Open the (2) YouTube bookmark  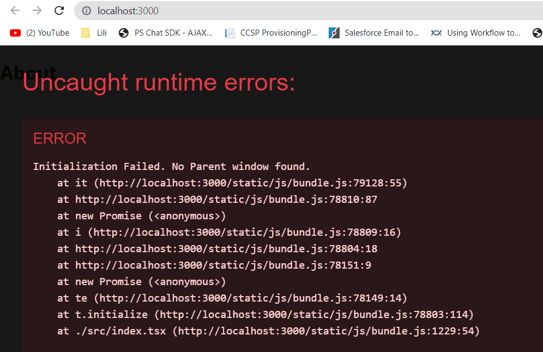48,32
